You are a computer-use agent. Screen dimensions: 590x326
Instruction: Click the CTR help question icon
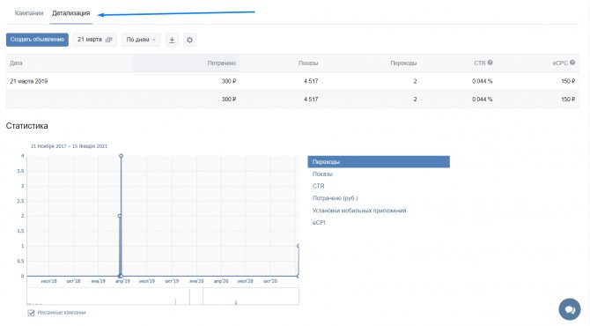(x=490, y=63)
